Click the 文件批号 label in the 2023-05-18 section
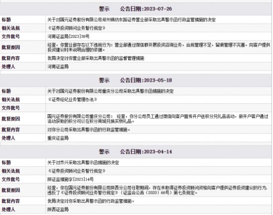Viewport: 273px width, 215px height. point(10,108)
